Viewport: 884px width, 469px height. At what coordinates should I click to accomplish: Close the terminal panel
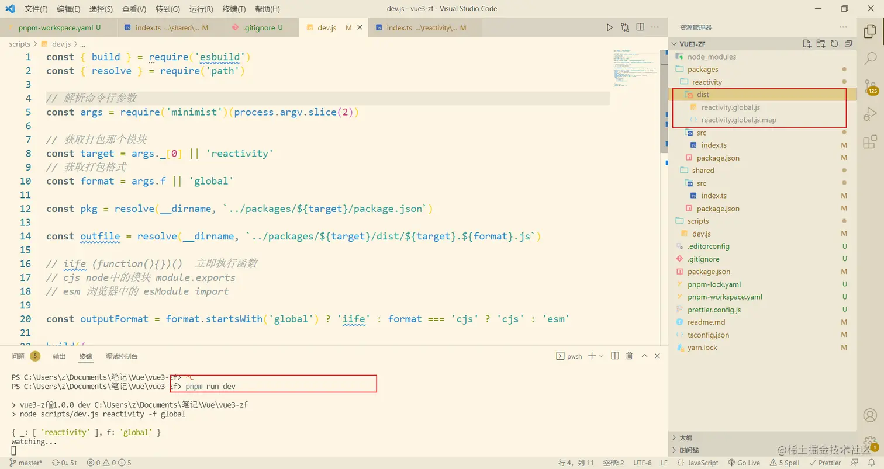tap(658, 356)
